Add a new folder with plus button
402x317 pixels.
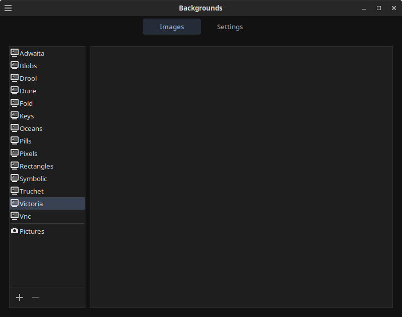pos(20,297)
